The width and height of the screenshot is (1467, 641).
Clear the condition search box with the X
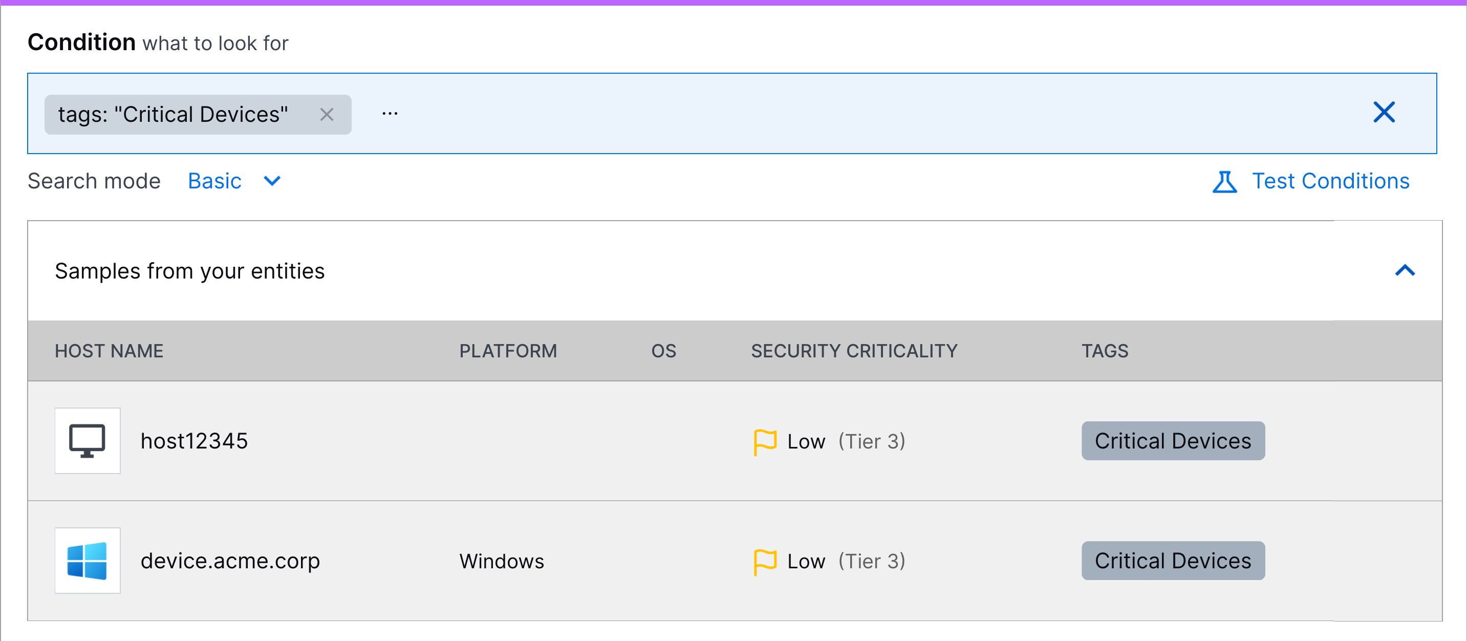(x=1384, y=112)
